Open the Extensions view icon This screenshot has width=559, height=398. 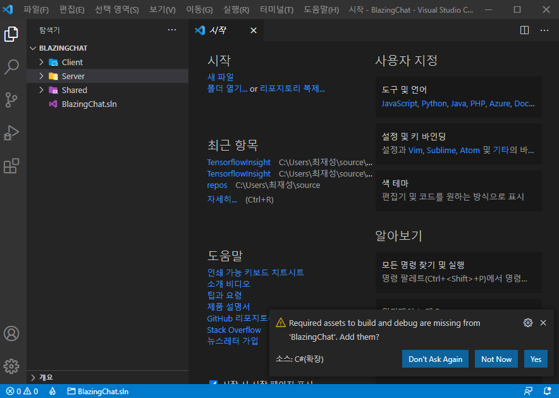11,166
